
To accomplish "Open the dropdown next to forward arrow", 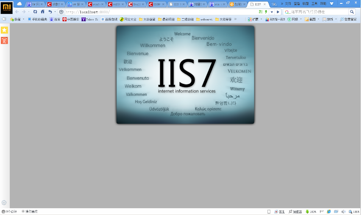I will 29,12.
